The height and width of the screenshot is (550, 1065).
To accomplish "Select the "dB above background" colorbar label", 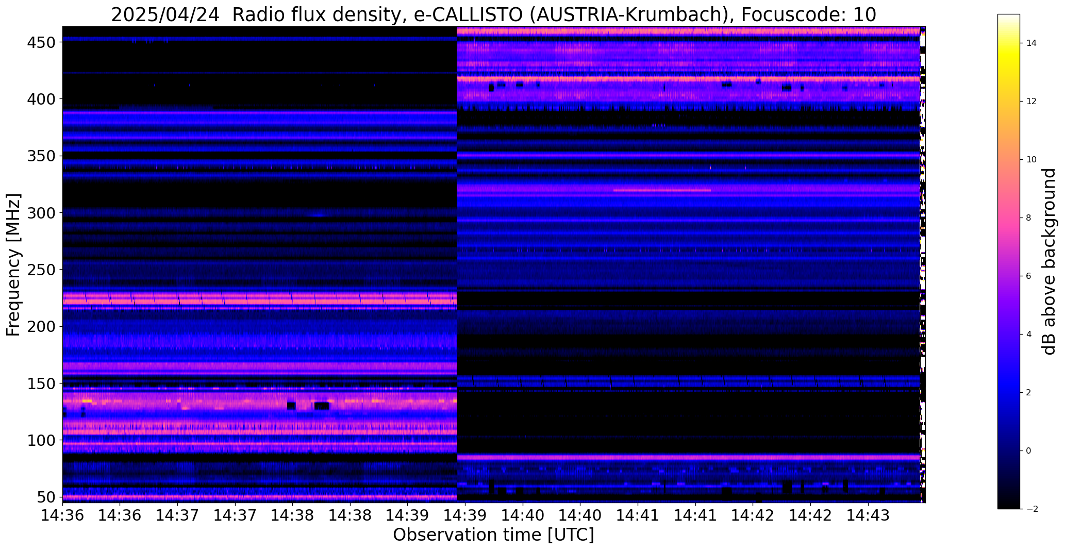I will [1049, 261].
